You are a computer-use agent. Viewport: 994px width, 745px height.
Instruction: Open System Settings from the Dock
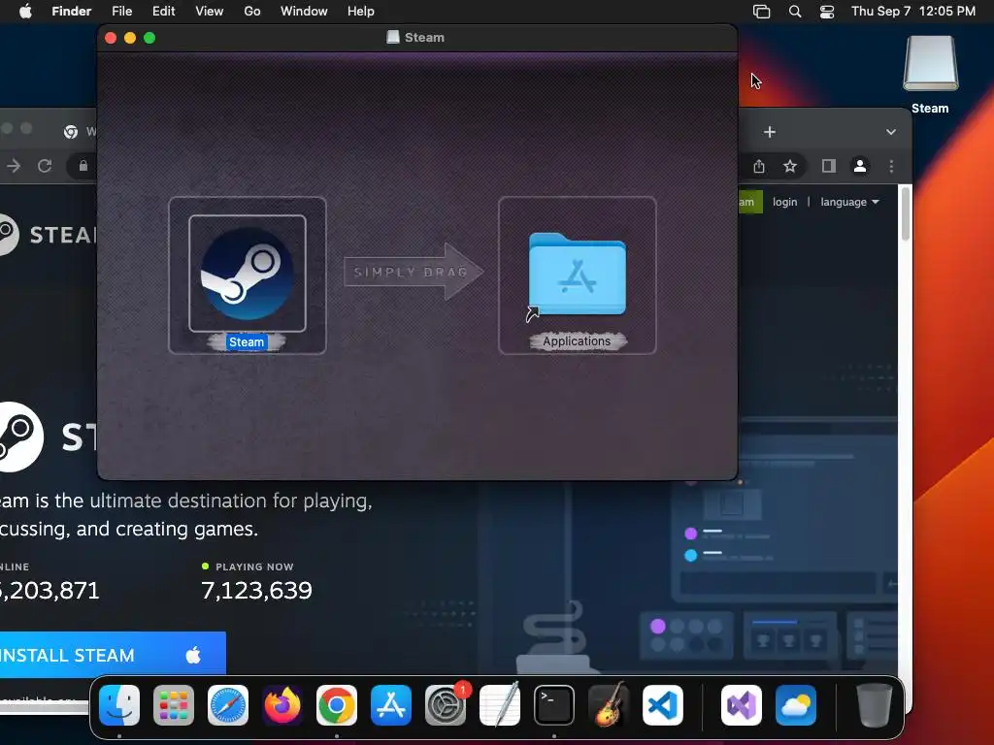pyautogui.click(x=446, y=705)
